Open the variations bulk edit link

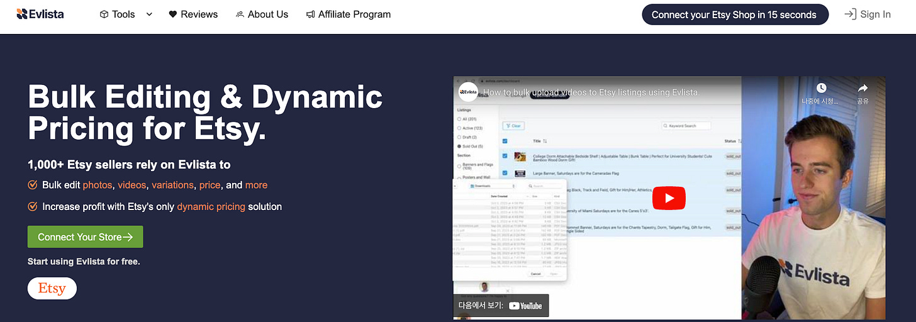tap(172, 185)
